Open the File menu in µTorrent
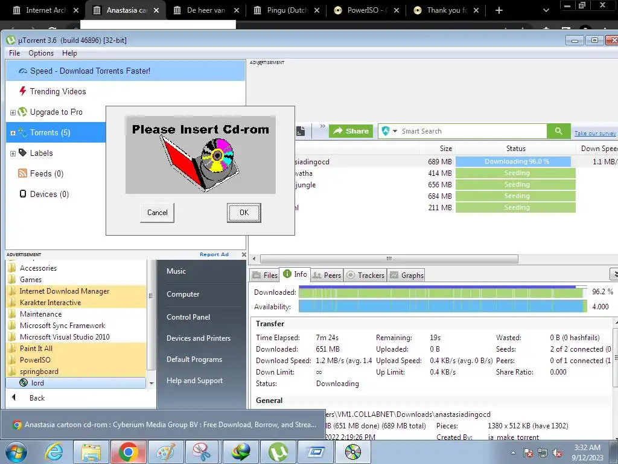This screenshot has width=618, height=464. tap(14, 53)
